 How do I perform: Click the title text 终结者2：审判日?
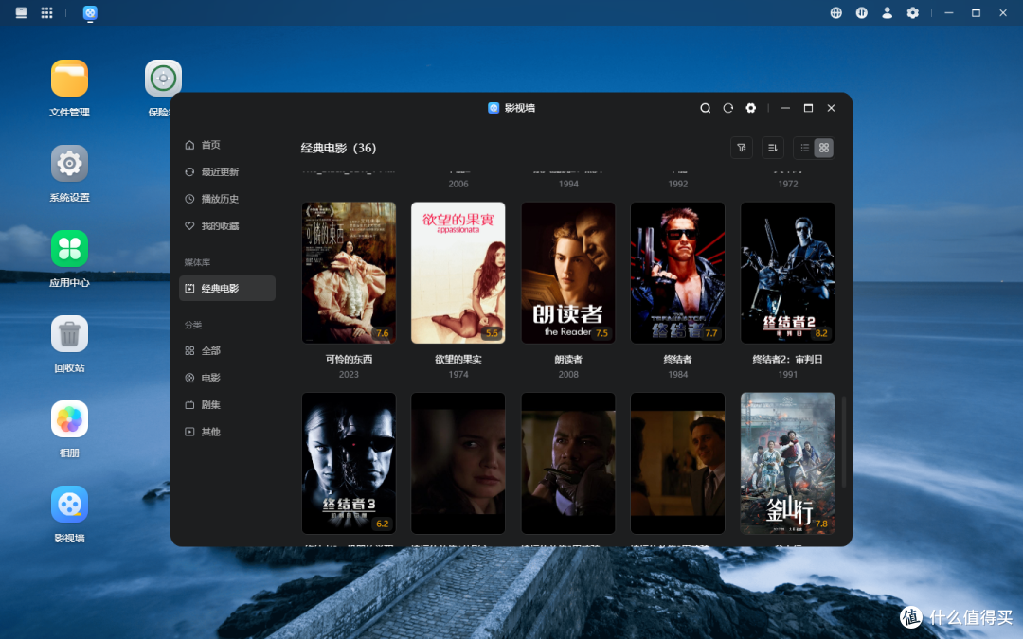pyautogui.click(x=787, y=360)
